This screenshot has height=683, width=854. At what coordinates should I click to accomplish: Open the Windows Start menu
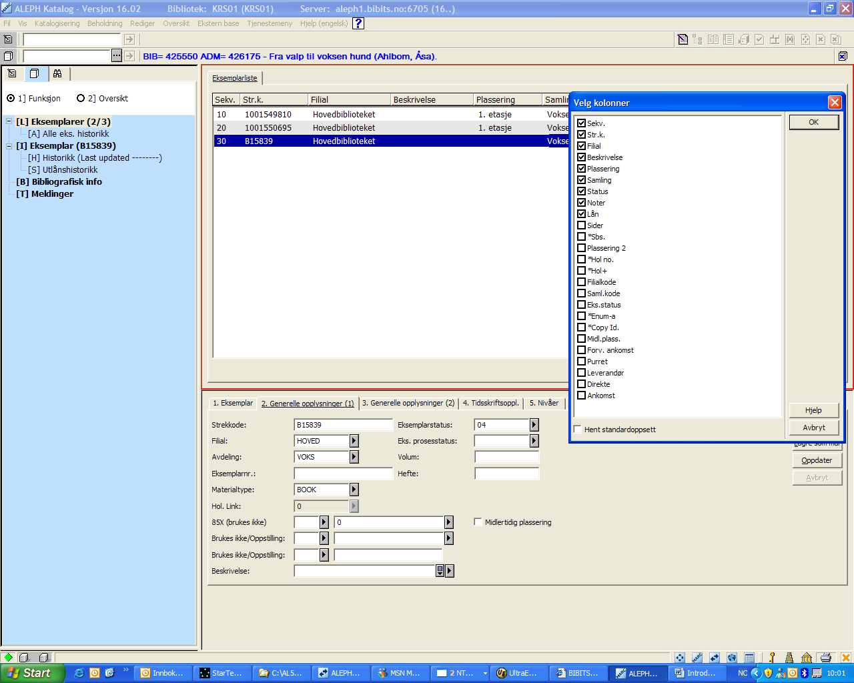click(32, 673)
